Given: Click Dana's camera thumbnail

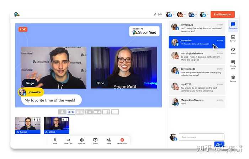Looking at the screenshot, I should [x=57, y=125].
